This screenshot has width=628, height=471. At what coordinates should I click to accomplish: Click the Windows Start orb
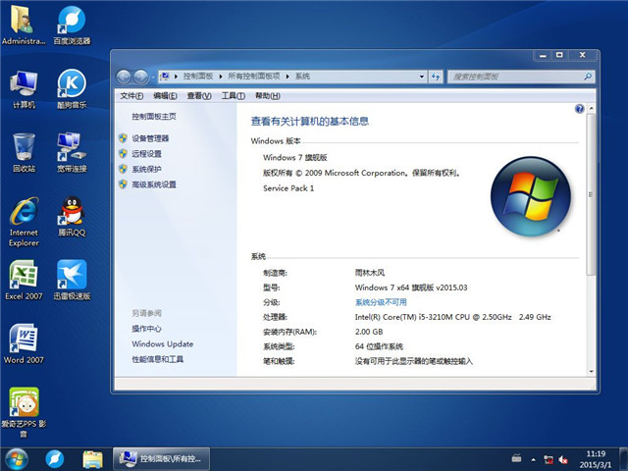(x=16, y=459)
